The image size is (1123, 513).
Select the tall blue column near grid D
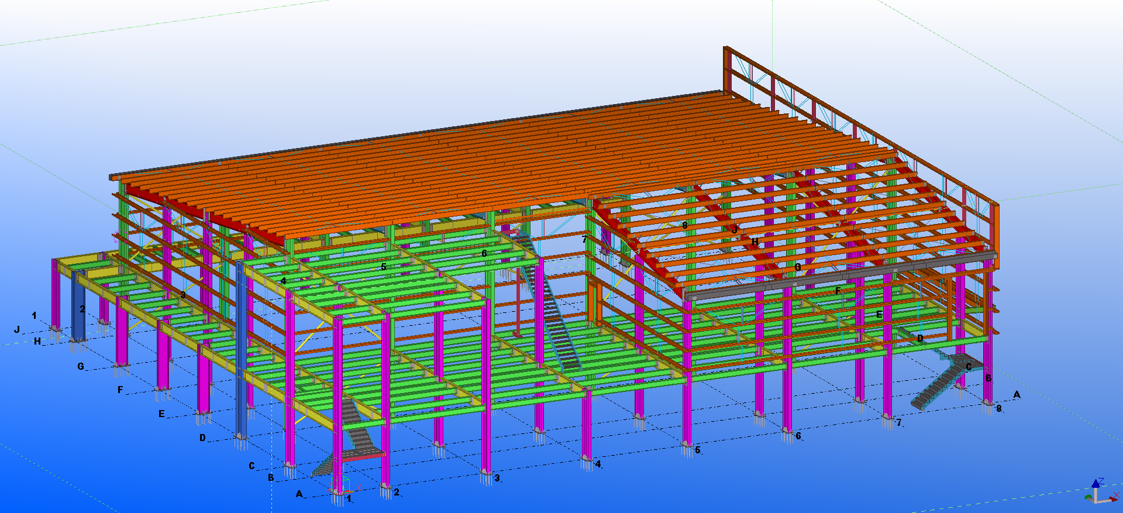pos(240,351)
